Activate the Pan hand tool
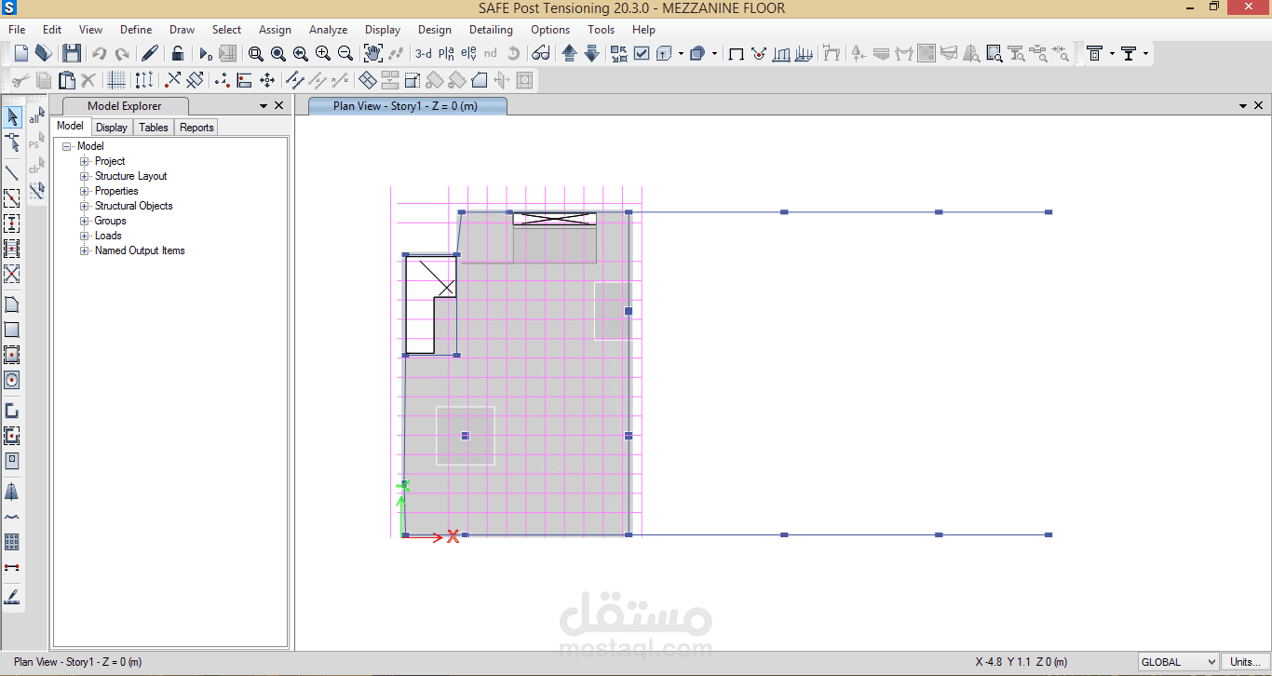Image resolution: width=1272 pixels, height=676 pixels. (373, 53)
